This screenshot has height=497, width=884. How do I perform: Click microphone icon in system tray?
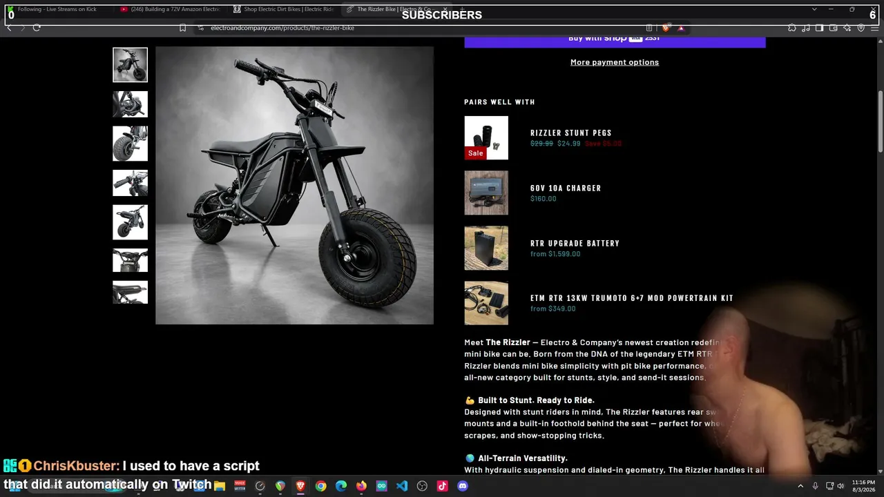click(x=815, y=486)
